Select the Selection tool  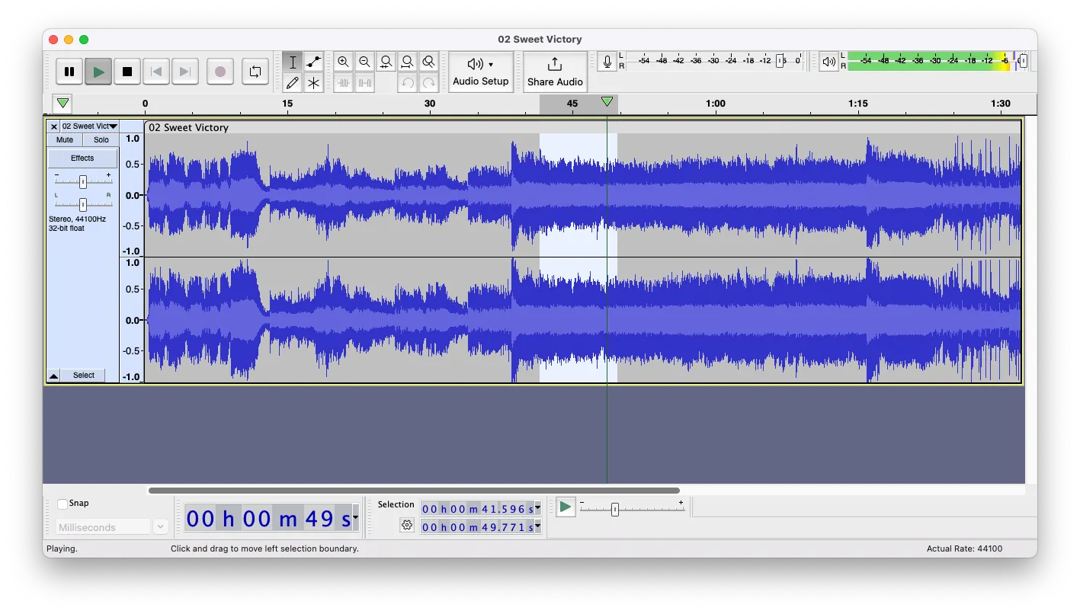pyautogui.click(x=292, y=62)
